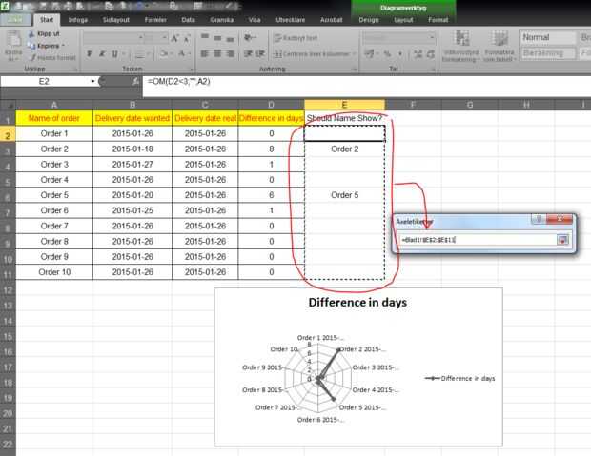Click the Axeletiketter range input field
This screenshot has width=591, height=456.
(478, 240)
